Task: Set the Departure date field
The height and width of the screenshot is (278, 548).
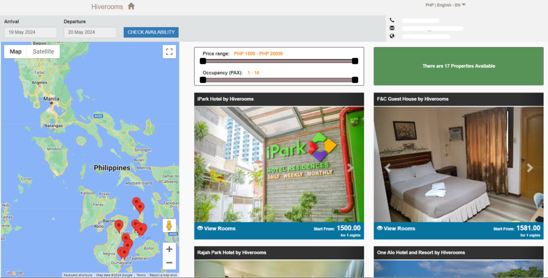Action: [x=90, y=32]
